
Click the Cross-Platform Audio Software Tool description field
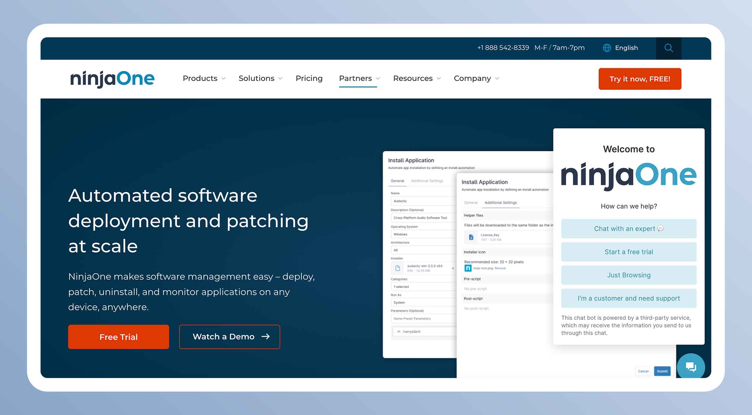tap(423, 218)
